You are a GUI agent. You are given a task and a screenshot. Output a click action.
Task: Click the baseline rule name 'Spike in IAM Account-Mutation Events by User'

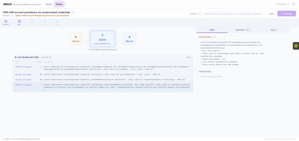(x=42, y=16)
